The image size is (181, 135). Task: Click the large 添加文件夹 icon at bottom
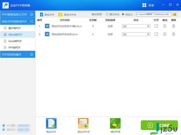(x=83, y=123)
